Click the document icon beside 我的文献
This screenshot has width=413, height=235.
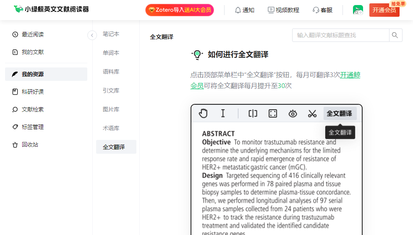click(x=15, y=52)
